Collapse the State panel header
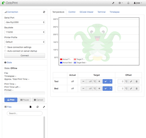Viewport: 146px width, 138px height. (8, 62)
